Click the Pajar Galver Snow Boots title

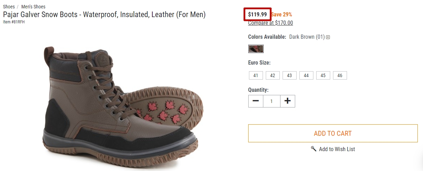point(104,15)
